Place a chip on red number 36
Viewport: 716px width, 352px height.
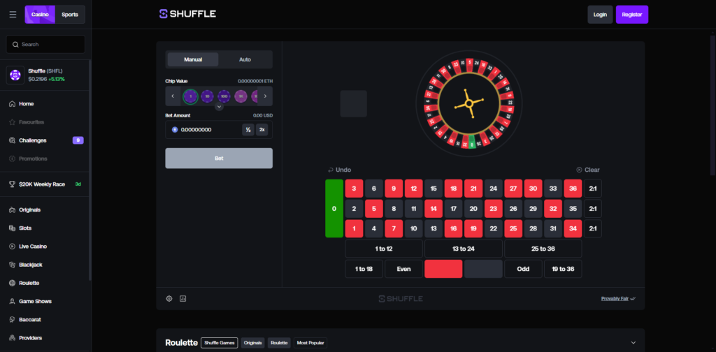(x=573, y=189)
